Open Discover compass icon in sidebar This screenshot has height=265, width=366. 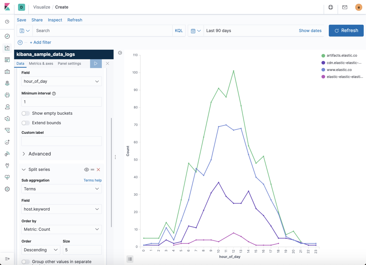(7, 36)
